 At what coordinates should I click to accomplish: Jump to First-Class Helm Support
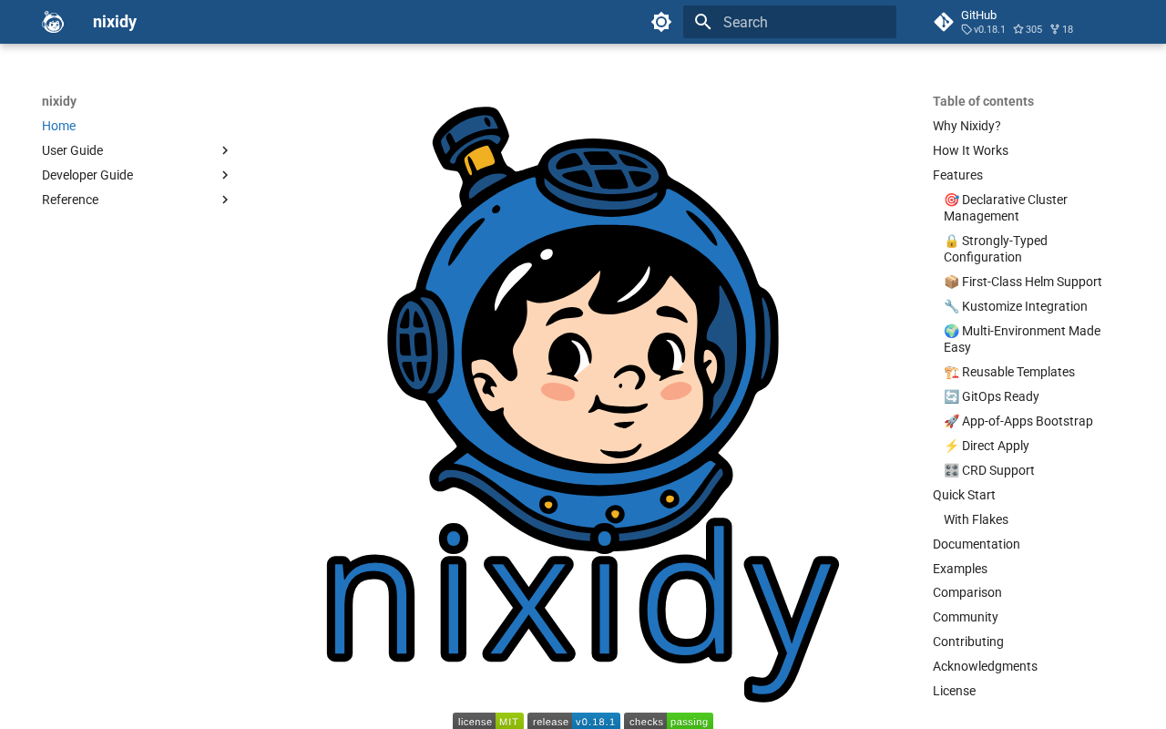click(x=1023, y=282)
